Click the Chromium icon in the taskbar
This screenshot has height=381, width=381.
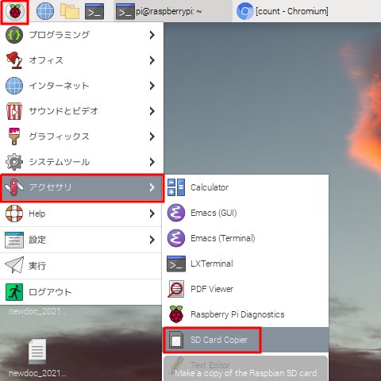(245, 11)
